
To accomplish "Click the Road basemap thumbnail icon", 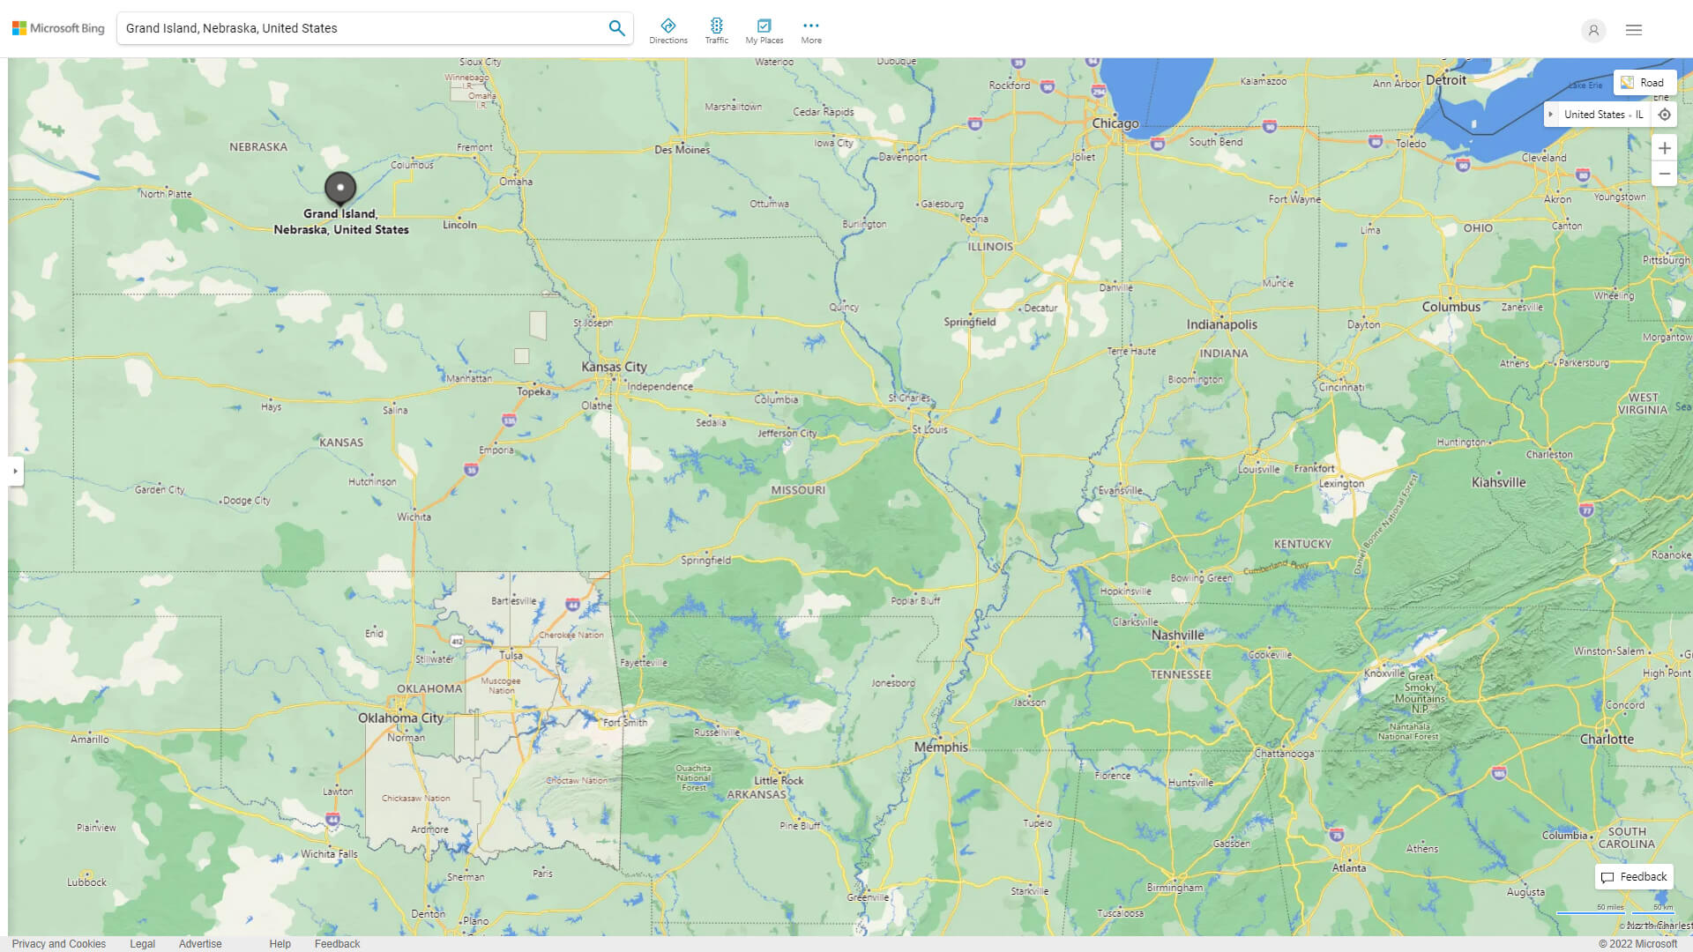I will point(1626,82).
